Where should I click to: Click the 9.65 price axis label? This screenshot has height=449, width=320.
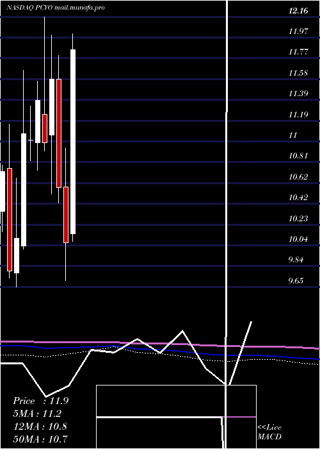(x=296, y=281)
